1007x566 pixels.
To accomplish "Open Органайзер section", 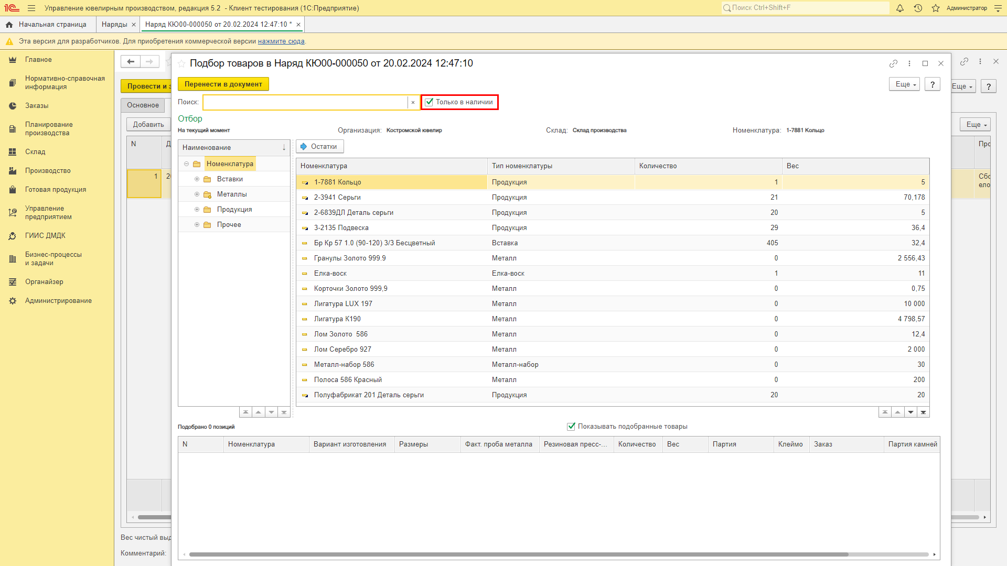I will pos(44,282).
